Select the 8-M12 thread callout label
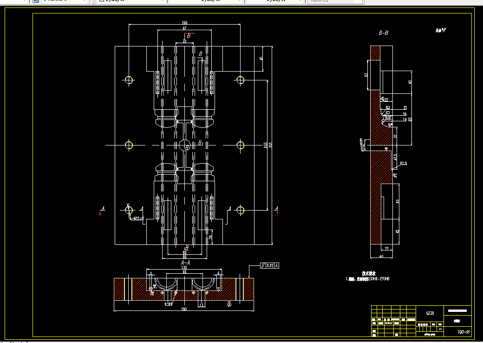This screenshot has height=343, width=483. coord(137,218)
